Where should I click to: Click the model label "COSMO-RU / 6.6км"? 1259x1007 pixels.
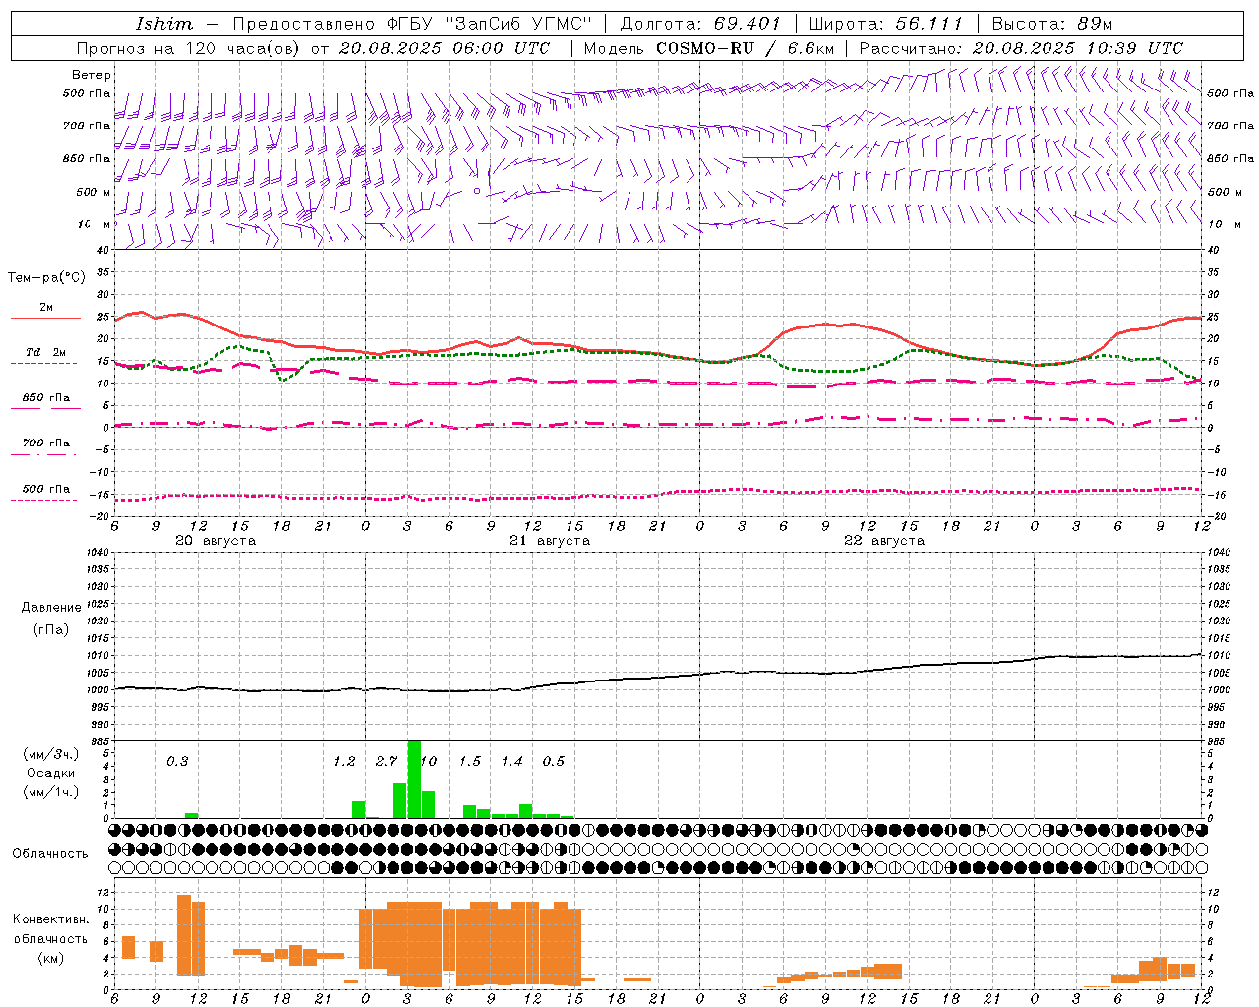[x=746, y=48]
